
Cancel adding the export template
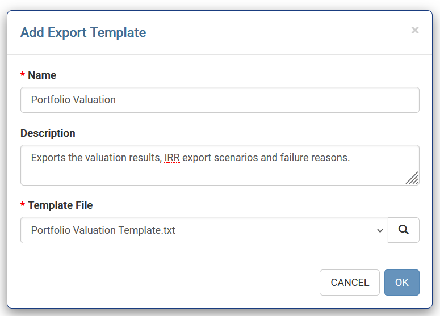pyautogui.click(x=350, y=283)
